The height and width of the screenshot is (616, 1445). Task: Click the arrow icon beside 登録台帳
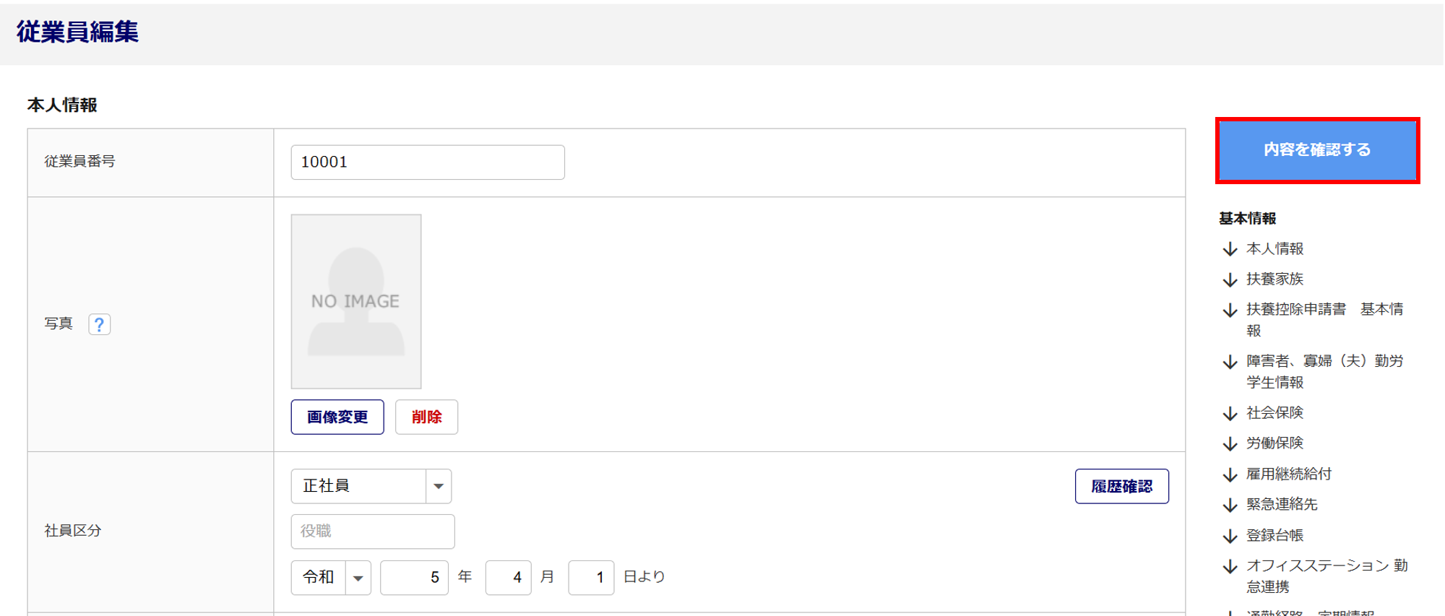click(x=1230, y=536)
